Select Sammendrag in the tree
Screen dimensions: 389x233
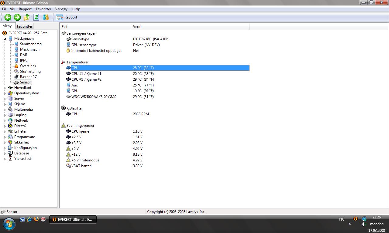[x=31, y=44]
